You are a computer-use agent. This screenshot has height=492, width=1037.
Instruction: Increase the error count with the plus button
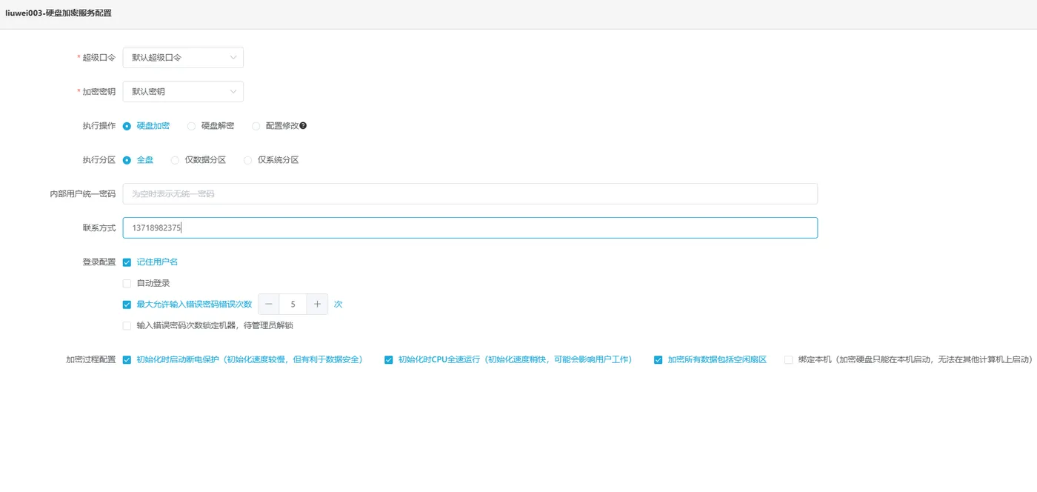coord(317,304)
